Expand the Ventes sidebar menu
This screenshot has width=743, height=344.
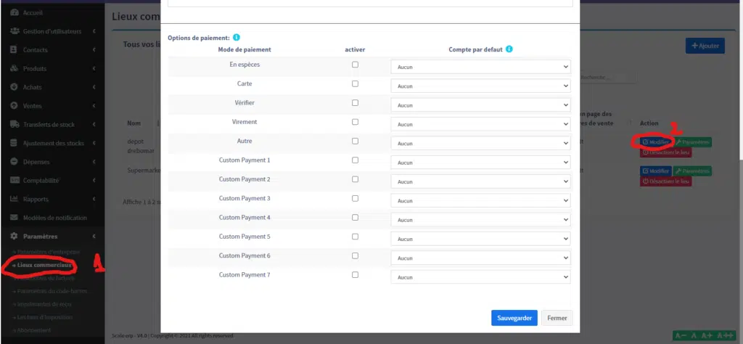click(51, 105)
